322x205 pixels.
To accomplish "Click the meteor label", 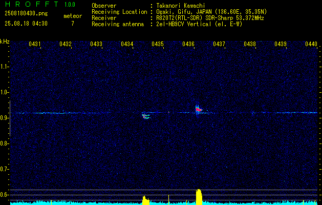I will tap(73, 16).
